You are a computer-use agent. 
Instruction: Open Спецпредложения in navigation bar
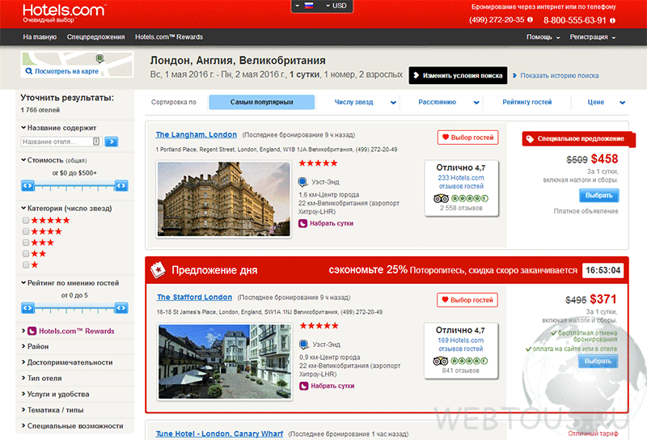pos(95,37)
